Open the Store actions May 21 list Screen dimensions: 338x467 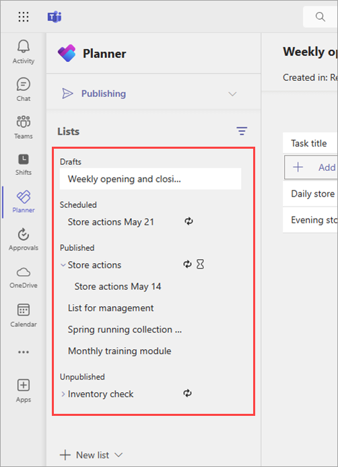(x=111, y=222)
